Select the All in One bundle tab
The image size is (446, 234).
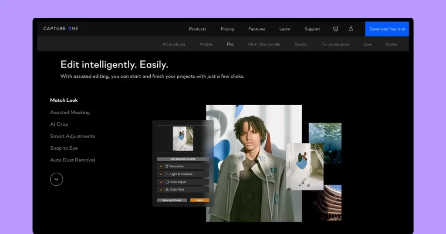(x=264, y=44)
